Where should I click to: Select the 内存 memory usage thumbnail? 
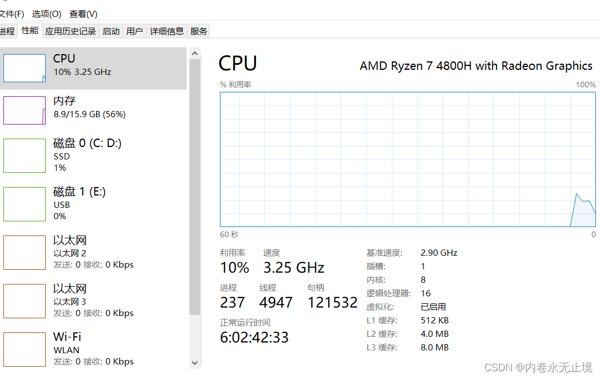25,110
